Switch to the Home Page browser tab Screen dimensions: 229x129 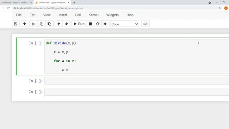[x=15, y=3]
